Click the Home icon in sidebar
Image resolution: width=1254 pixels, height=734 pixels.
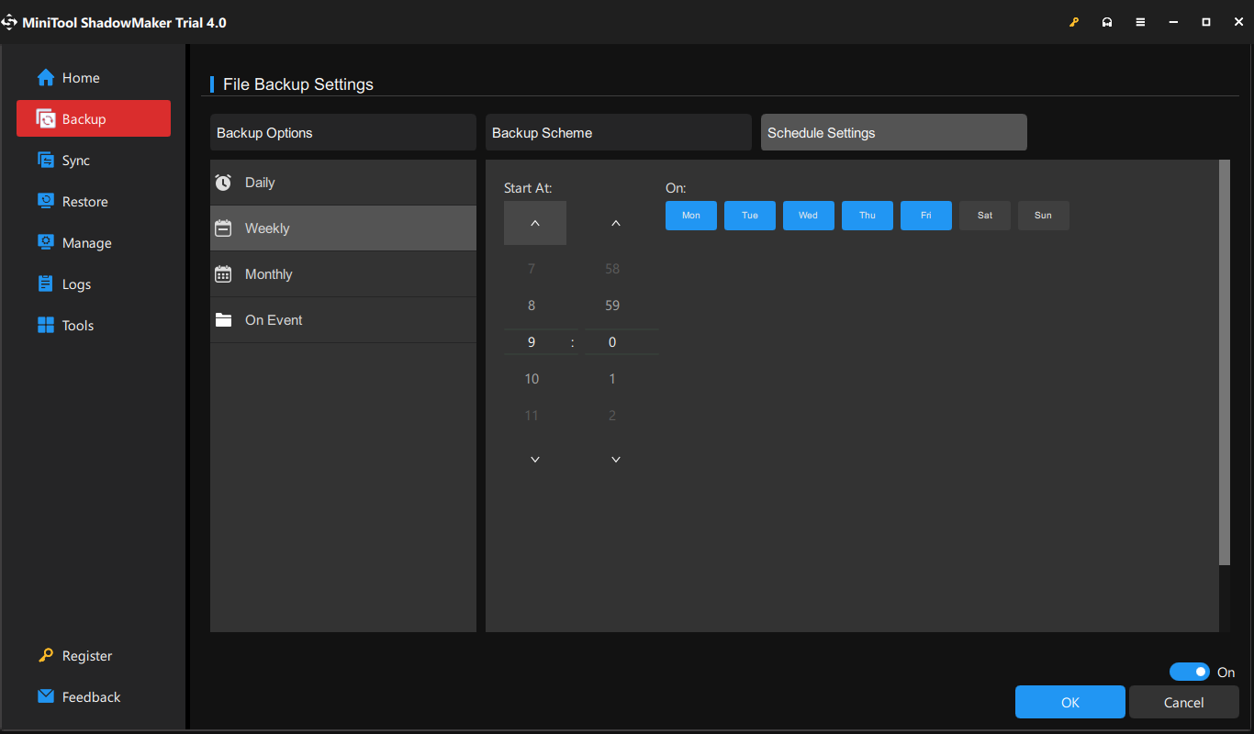[x=46, y=78]
